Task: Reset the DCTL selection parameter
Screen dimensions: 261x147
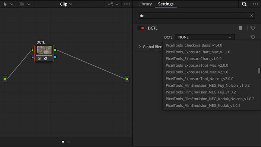Action: point(253,37)
